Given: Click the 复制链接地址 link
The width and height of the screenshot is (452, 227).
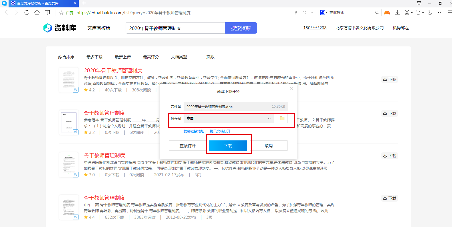Looking at the screenshot, I should [194, 131].
